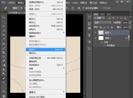Select the Blur tool

pos(4,70)
